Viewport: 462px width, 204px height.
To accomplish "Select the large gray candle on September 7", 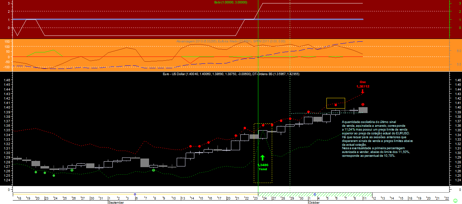I will point(145,163).
